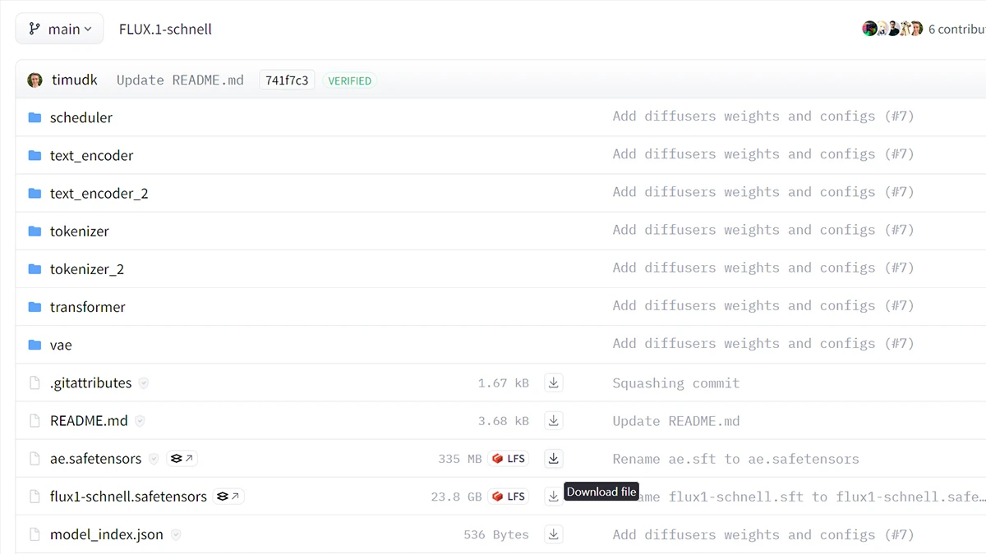
Task: Click the FLUX.1-schnell breadcrumb link
Action: click(165, 29)
